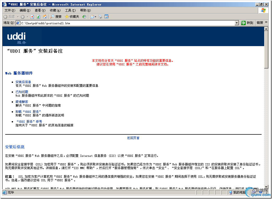Click the page icon in address bar

(18, 23)
